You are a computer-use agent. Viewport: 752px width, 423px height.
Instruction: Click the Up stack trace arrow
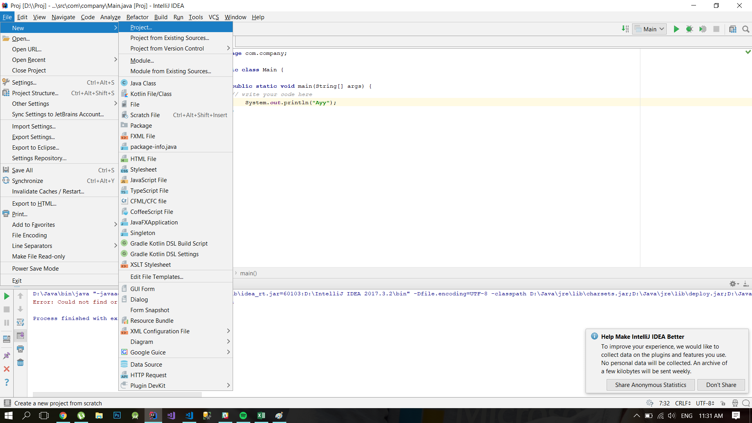pyautogui.click(x=20, y=296)
